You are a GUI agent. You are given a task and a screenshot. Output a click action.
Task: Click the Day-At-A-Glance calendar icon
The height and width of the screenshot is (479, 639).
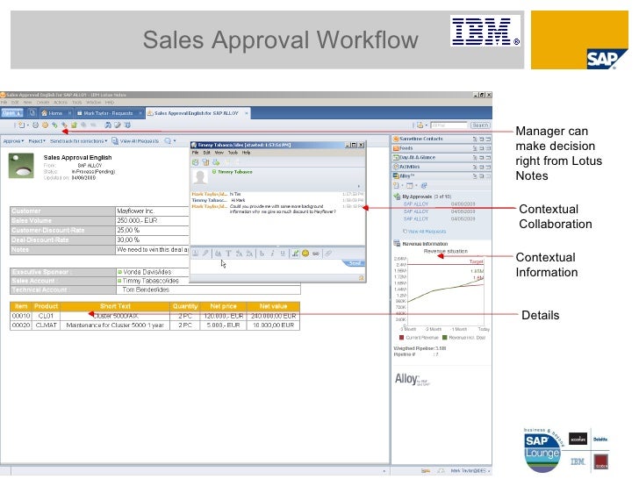pos(395,157)
